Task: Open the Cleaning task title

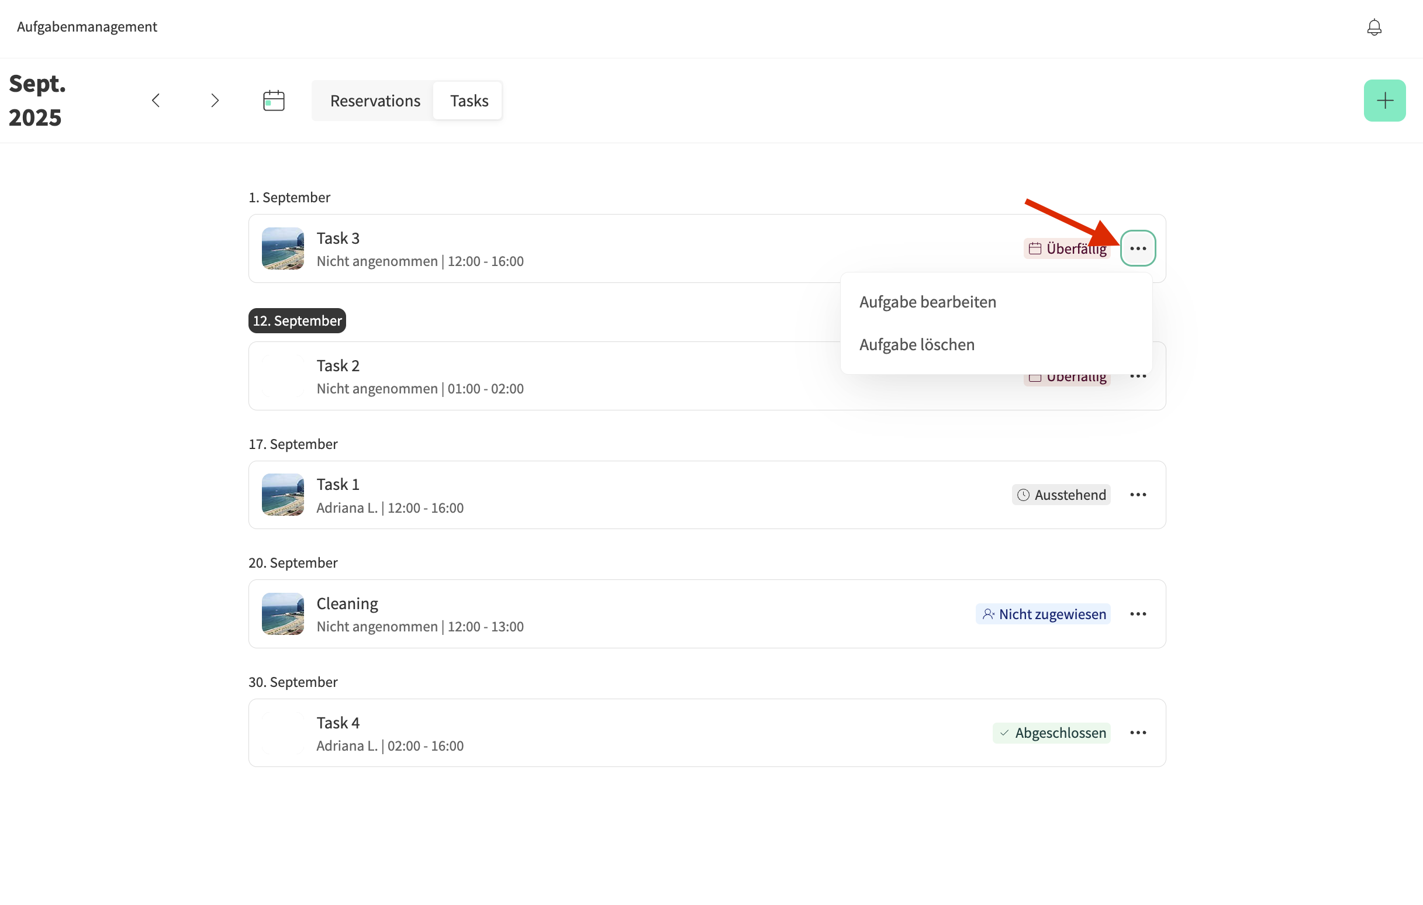Action: 347,603
